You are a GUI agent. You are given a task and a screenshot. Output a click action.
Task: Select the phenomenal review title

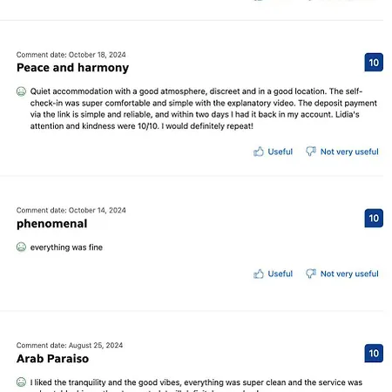(52, 224)
